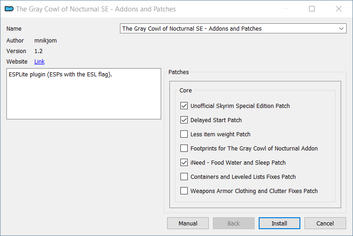
Task: Minimize the installer window
Action: click(x=285, y=9)
